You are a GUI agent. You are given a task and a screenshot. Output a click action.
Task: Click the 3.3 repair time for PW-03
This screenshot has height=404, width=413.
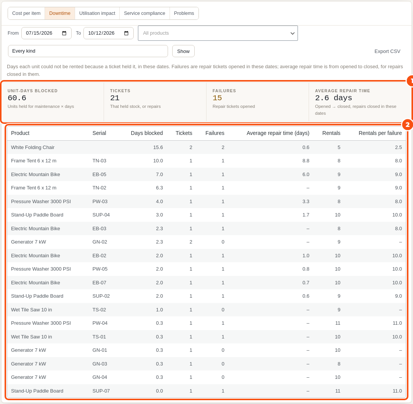306,202
